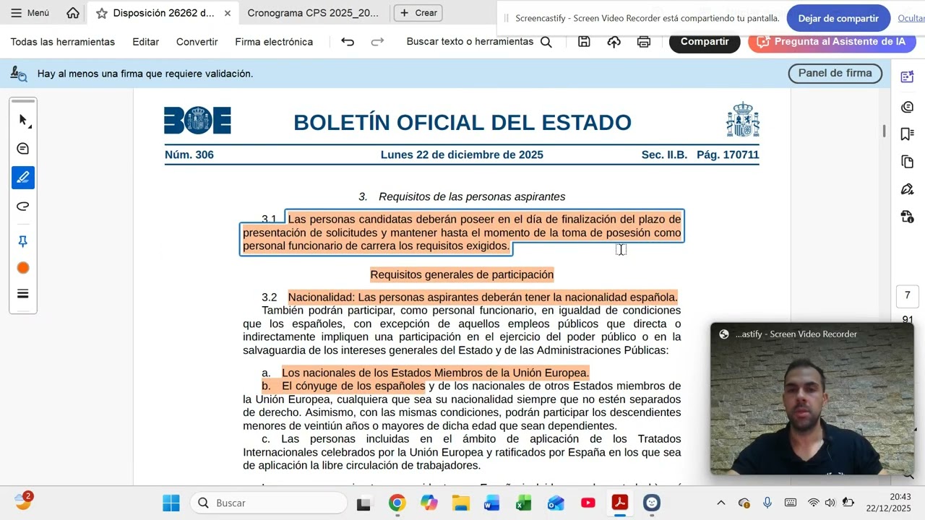Open document info panel in sidebar

point(908,217)
